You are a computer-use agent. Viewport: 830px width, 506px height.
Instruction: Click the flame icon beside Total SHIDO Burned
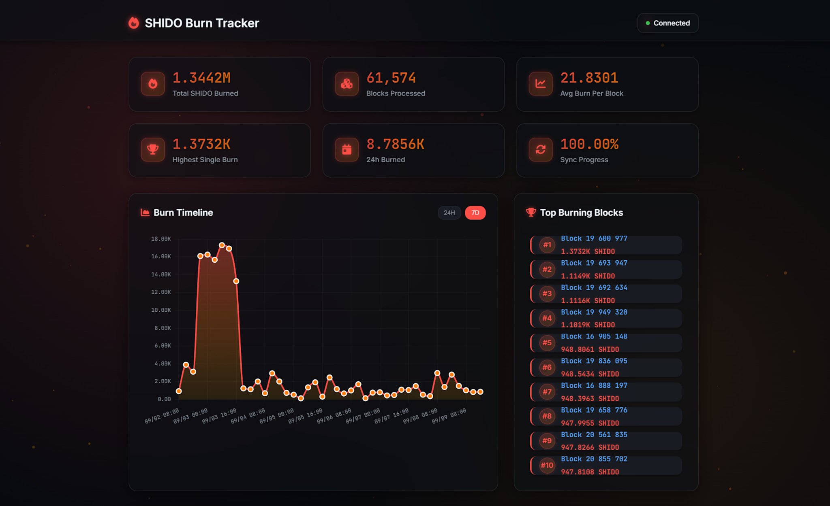click(x=153, y=84)
